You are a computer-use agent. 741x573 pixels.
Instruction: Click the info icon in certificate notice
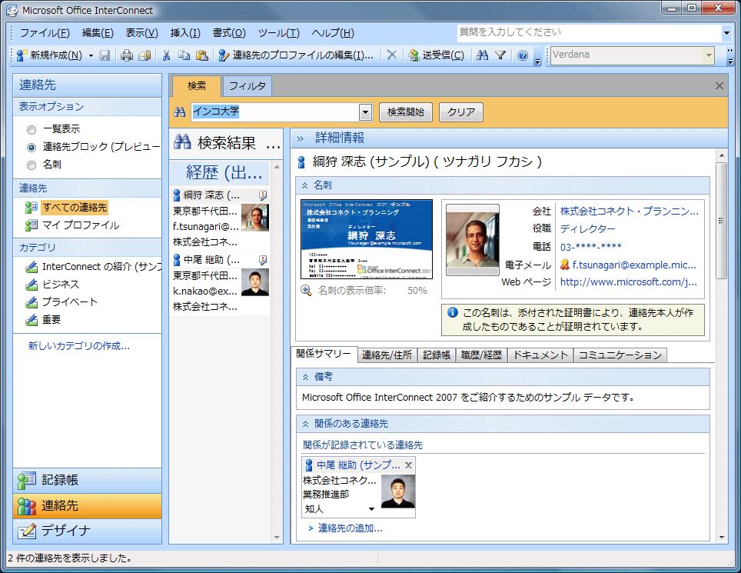click(x=452, y=312)
